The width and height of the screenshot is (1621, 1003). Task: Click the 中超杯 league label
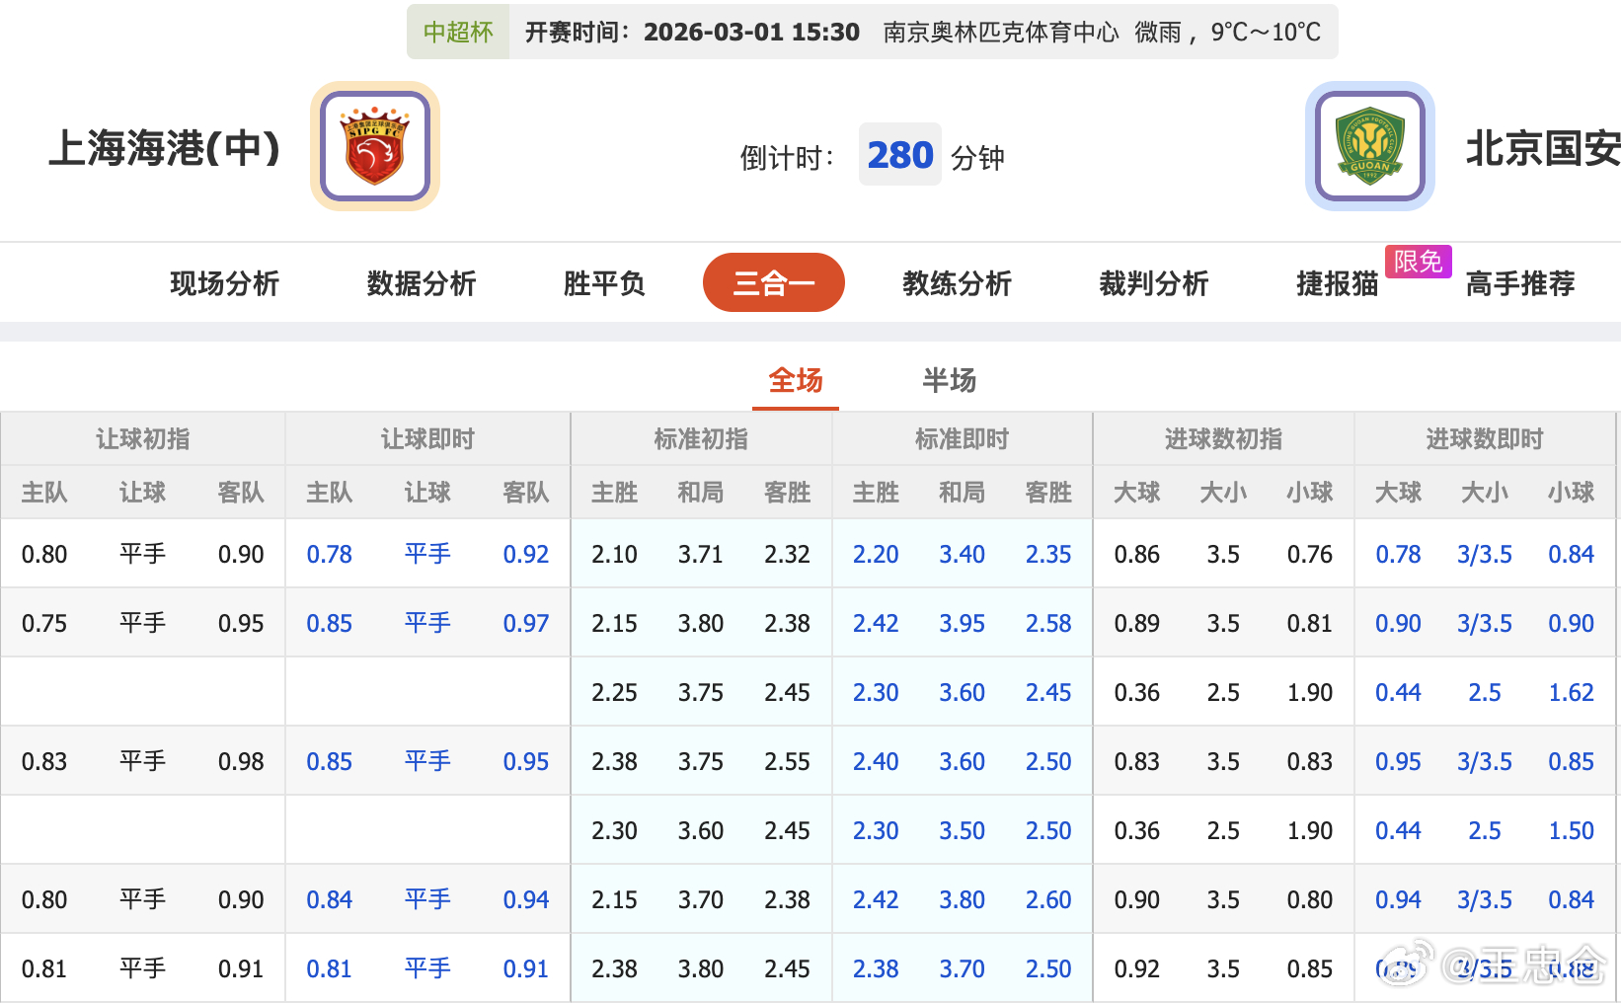click(x=458, y=32)
